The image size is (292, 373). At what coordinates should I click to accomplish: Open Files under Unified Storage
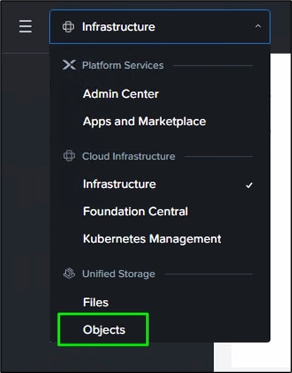tap(95, 302)
